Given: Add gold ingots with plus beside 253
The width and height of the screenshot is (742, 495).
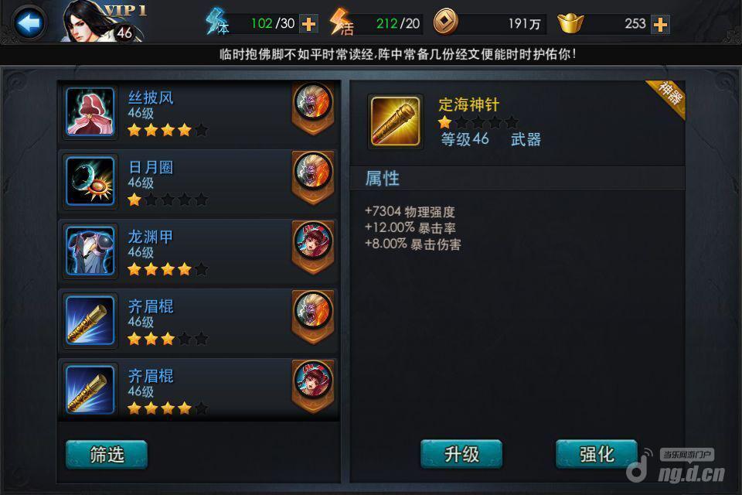Looking at the screenshot, I should (x=660, y=24).
